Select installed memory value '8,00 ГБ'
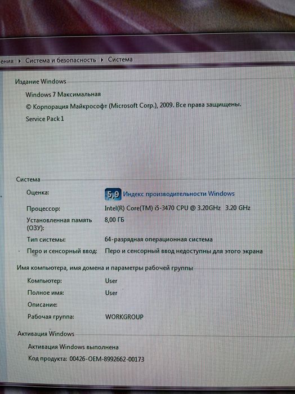295x394 pixels. [114, 220]
